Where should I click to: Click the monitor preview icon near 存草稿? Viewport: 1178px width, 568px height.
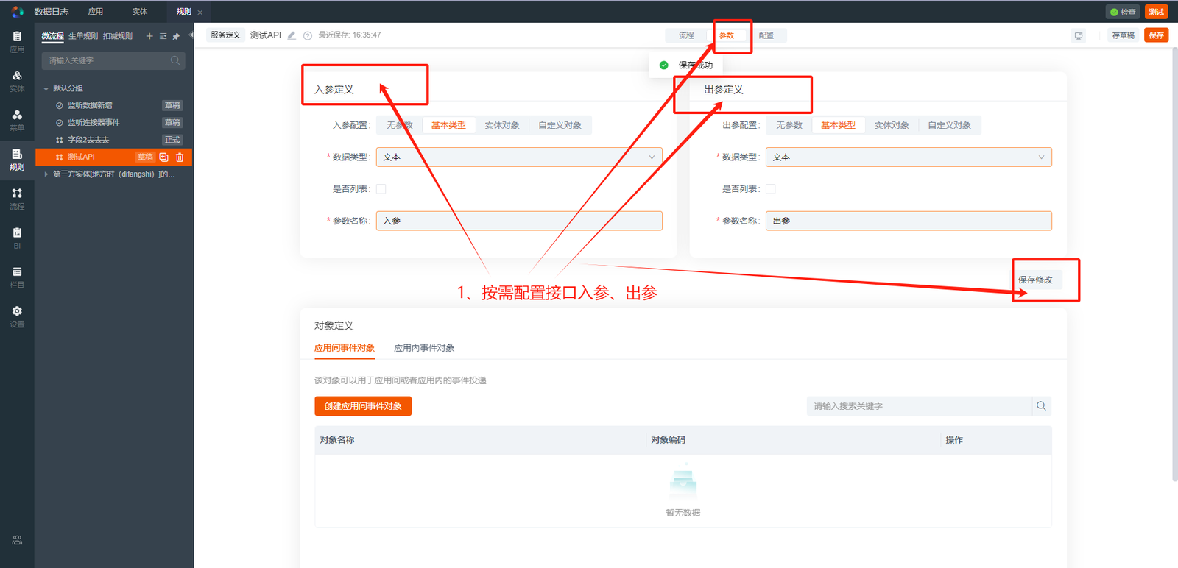1079,35
